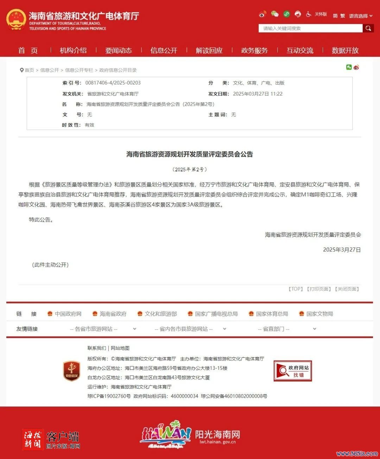Click the keyword search input field
This screenshot has height=459, width=380.
click(311, 28)
